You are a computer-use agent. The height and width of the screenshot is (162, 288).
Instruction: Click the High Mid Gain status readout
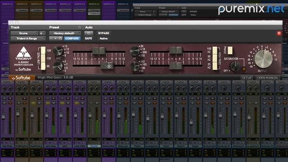coord(55,77)
